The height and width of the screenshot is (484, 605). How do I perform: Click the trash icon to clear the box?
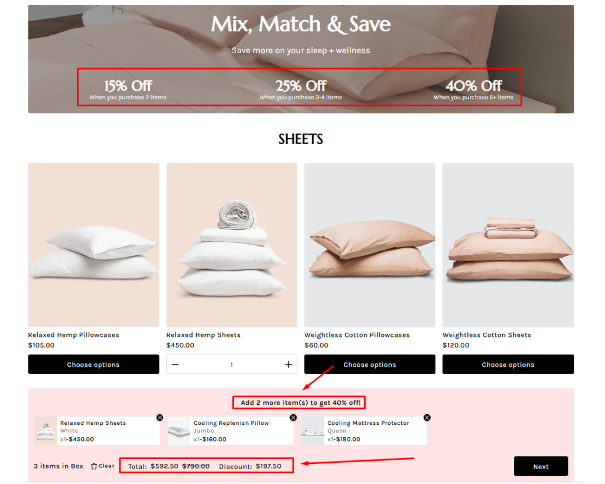coord(93,466)
